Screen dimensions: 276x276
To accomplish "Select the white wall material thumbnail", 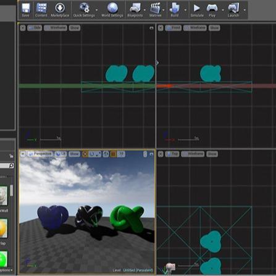I will click(x=4, y=196).
